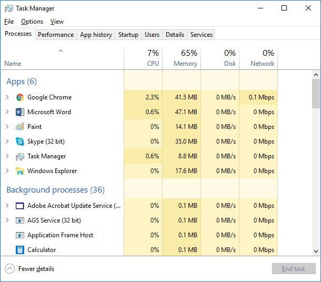Expand the Skype (32 bit) process group

[7, 142]
